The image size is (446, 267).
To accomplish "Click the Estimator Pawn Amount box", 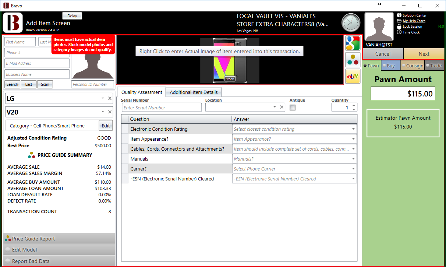I will coord(403,123).
